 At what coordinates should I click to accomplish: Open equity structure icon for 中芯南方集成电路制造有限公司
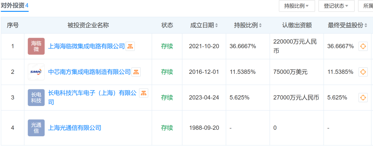coord(136,72)
